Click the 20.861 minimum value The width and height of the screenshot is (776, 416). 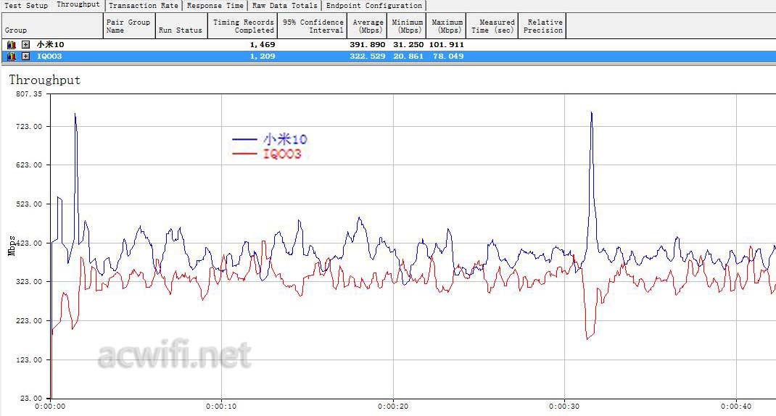point(408,57)
